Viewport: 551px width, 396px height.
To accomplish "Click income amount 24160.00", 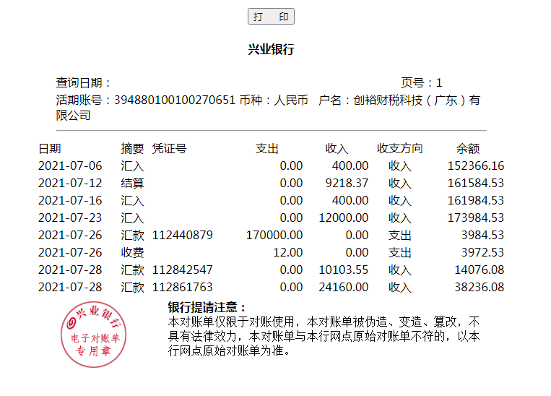I will click(343, 287).
